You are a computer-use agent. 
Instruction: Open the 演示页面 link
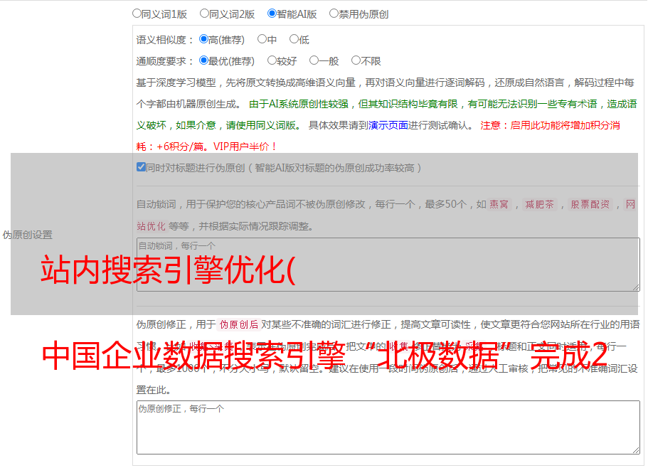(388, 125)
